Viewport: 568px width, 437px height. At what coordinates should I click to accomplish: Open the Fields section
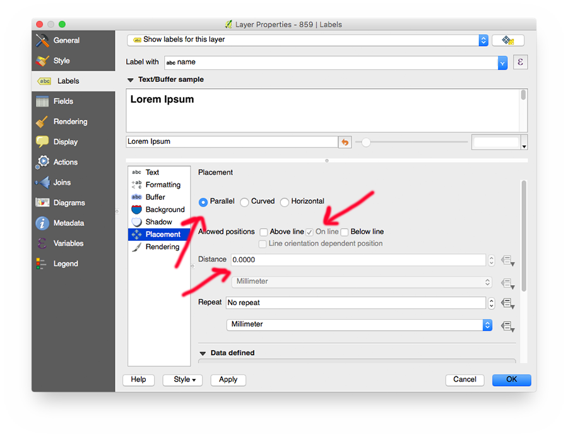pyautogui.click(x=73, y=101)
